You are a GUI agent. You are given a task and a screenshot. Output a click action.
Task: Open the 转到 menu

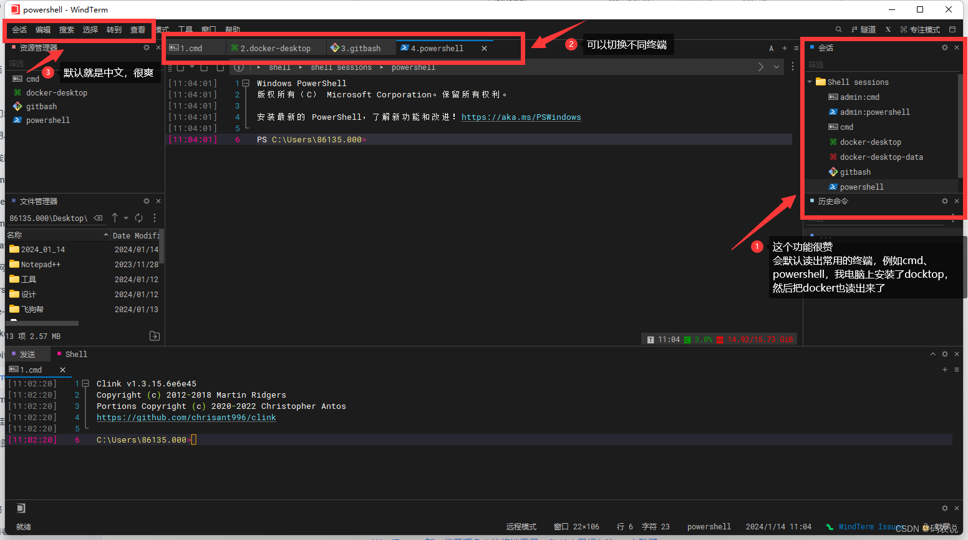(114, 30)
